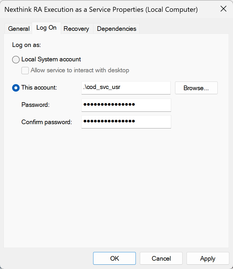Open the Recovery tab
The image size is (233, 269).
point(76,29)
